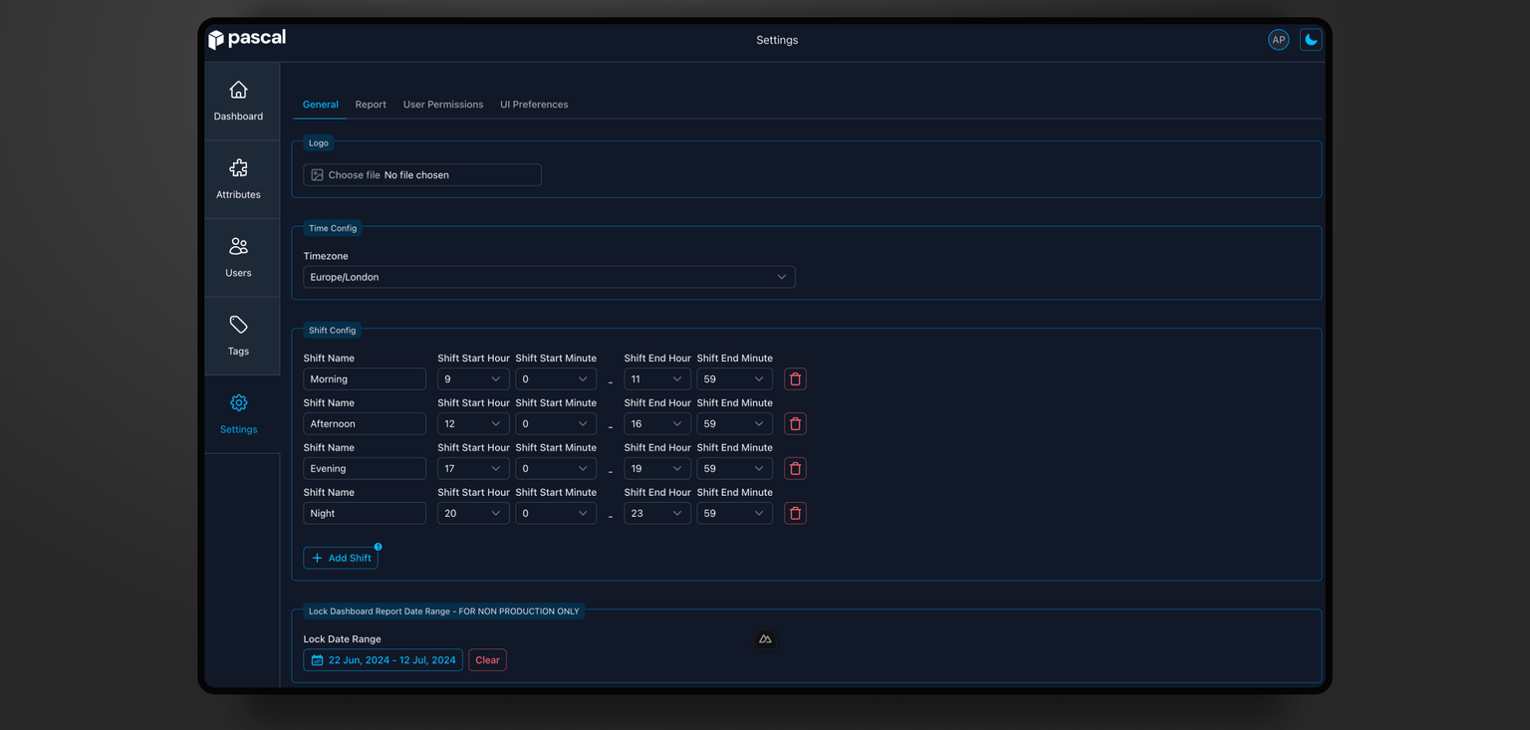Image resolution: width=1530 pixels, height=730 pixels.
Task: Clear the locked date range
Action: tap(487, 660)
